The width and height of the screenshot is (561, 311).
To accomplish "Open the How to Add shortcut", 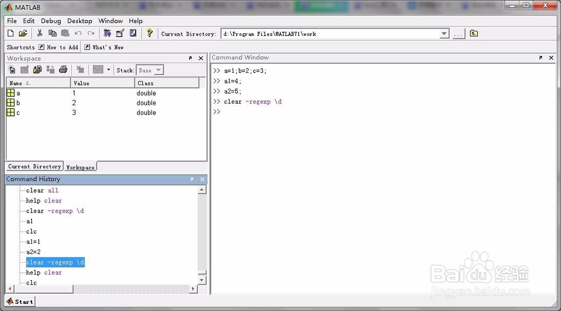I will click(x=58, y=47).
